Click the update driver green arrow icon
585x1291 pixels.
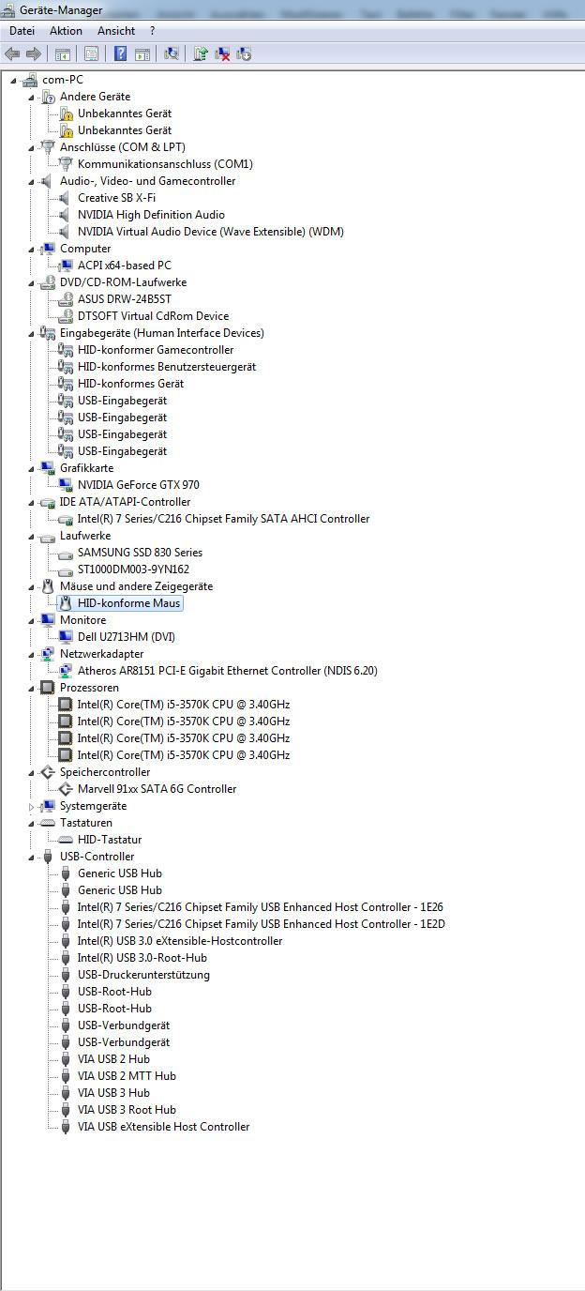[201, 53]
